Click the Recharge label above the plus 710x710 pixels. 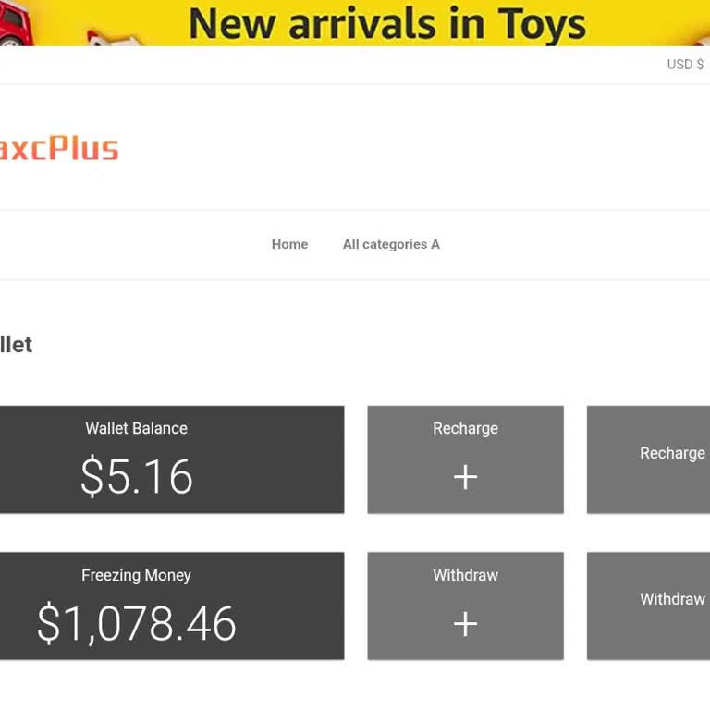[x=465, y=428]
